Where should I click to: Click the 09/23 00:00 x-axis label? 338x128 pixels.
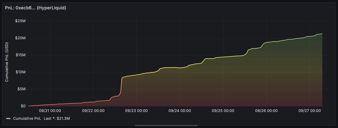tap(137, 111)
